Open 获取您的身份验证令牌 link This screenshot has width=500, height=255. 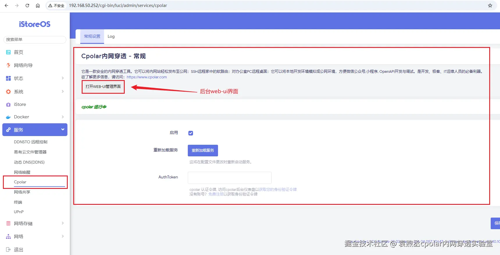coord(278,189)
